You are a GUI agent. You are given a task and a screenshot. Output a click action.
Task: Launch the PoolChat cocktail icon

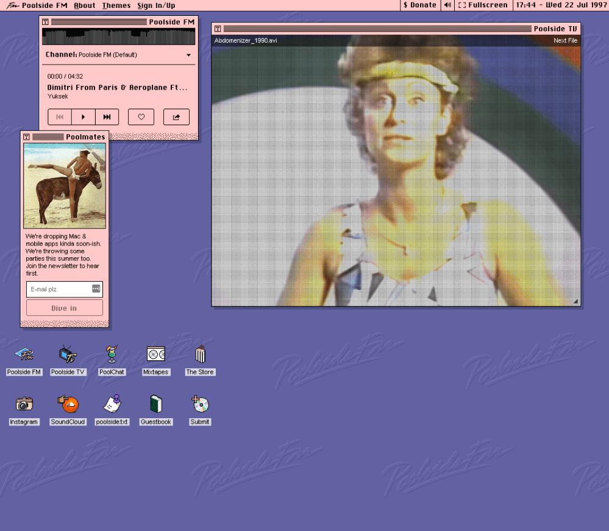(112, 354)
